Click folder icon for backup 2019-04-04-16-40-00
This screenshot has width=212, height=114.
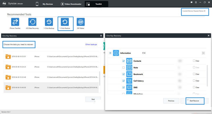[8, 87]
